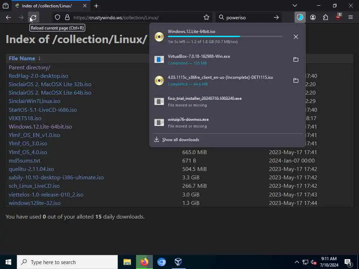This screenshot has width=359, height=269.
Task: Open Ylmf_OS_3.0.iso link
Action: click(28, 143)
